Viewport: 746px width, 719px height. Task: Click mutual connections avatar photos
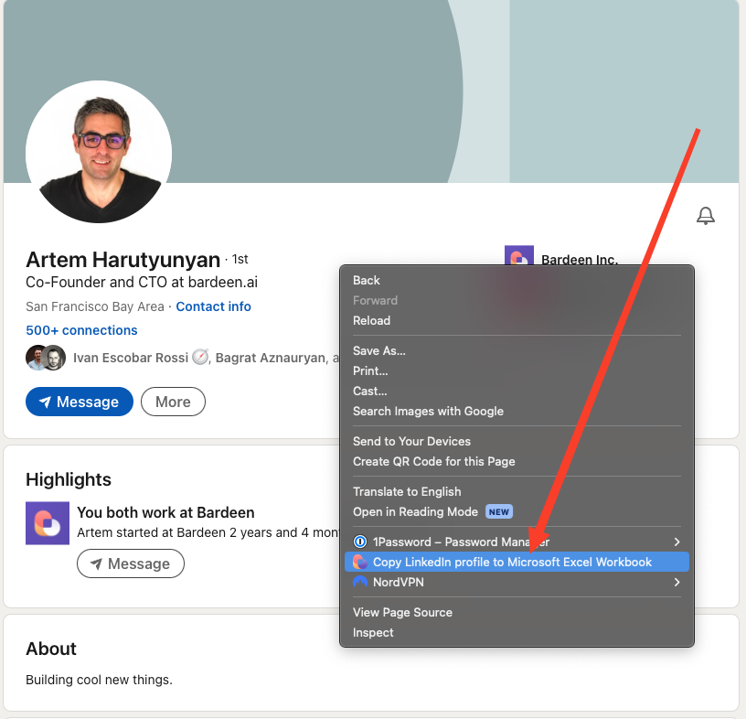click(46, 358)
